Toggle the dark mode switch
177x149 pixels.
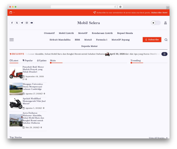[156, 23]
